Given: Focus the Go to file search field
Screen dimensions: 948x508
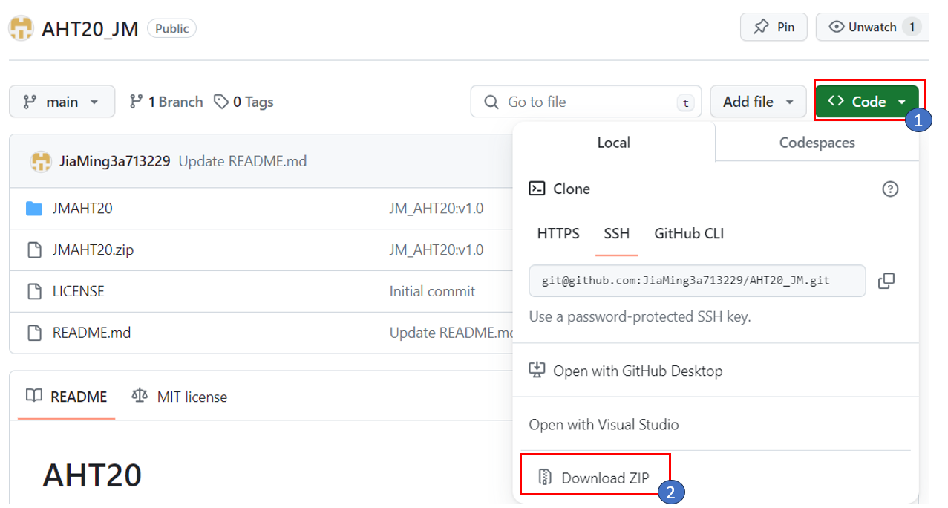Looking at the screenshot, I should coord(586,102).
